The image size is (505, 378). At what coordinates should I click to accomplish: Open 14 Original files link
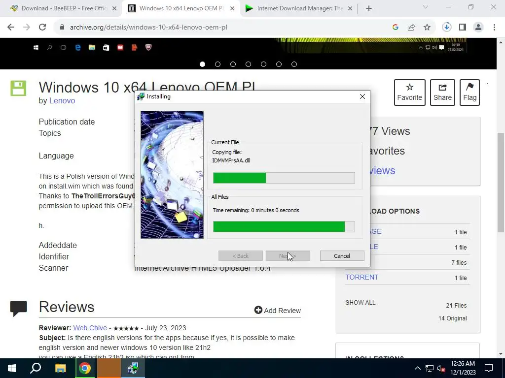453,318
